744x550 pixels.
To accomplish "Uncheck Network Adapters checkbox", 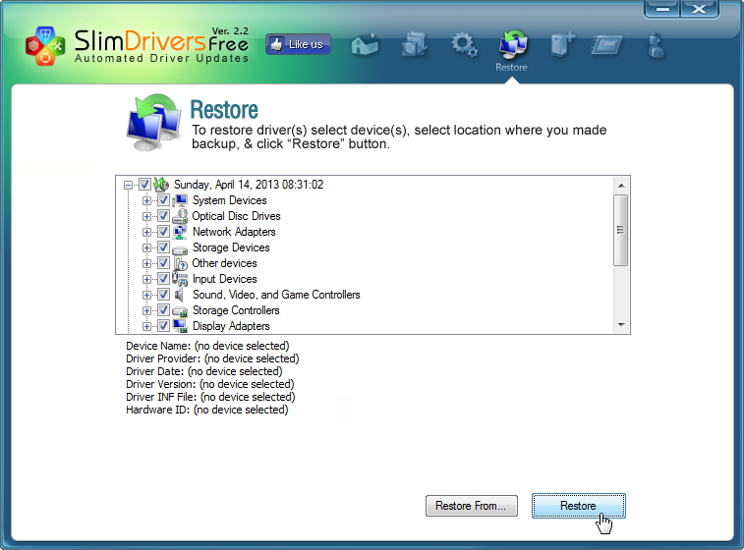I will [x=163, y=232].
